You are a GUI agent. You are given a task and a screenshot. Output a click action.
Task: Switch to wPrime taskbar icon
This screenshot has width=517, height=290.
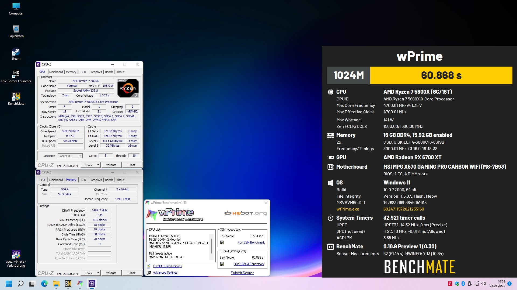[x=80, y=284]
